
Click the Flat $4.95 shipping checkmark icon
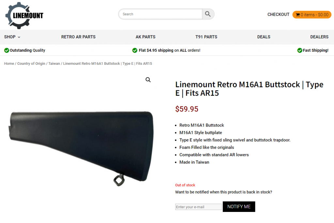135,50
